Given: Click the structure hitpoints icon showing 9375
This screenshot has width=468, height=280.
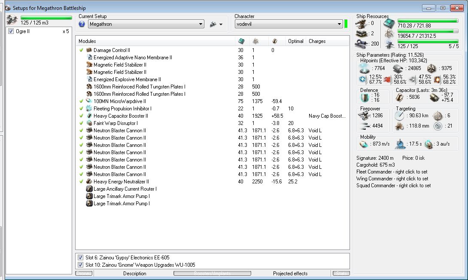Looking at the screenshot, I should [431, 69].
